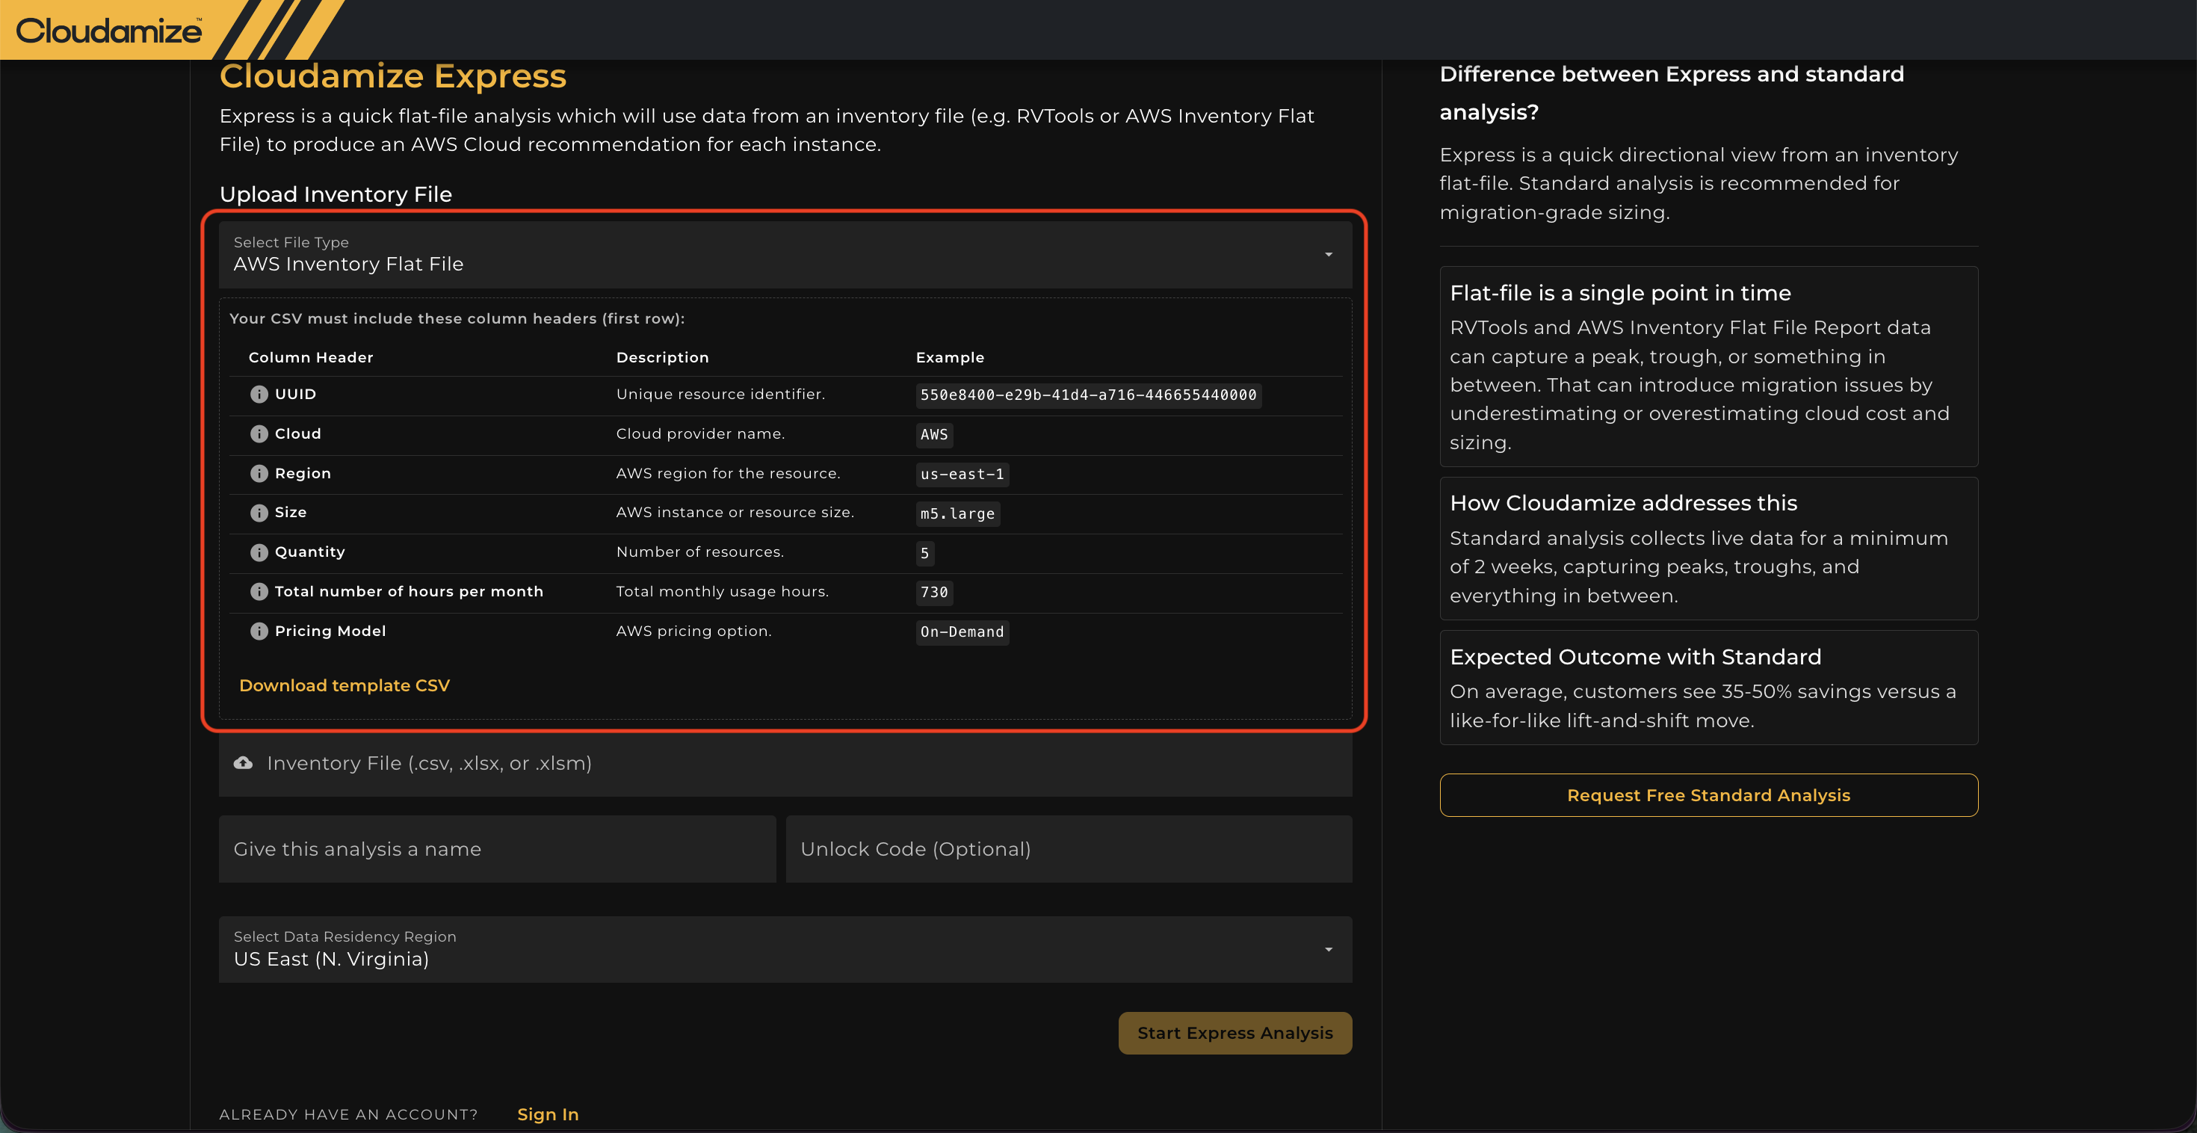This screenshot has height=1133, width=2197.
Task: Click 'Number of resources.' description
Action: tap(700, 552)
